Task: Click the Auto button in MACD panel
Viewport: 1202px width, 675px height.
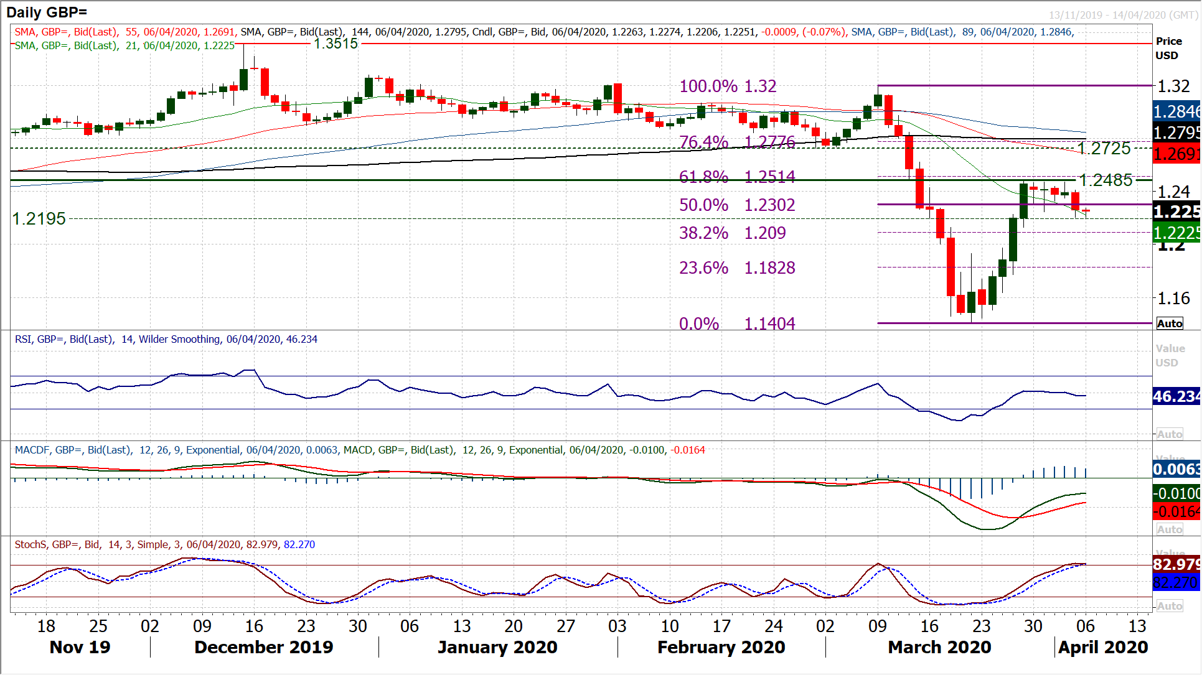Action: (x=1170, y=529)
